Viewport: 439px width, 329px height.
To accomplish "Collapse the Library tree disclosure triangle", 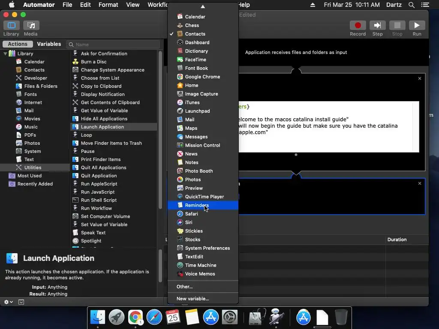I will 5,54.
